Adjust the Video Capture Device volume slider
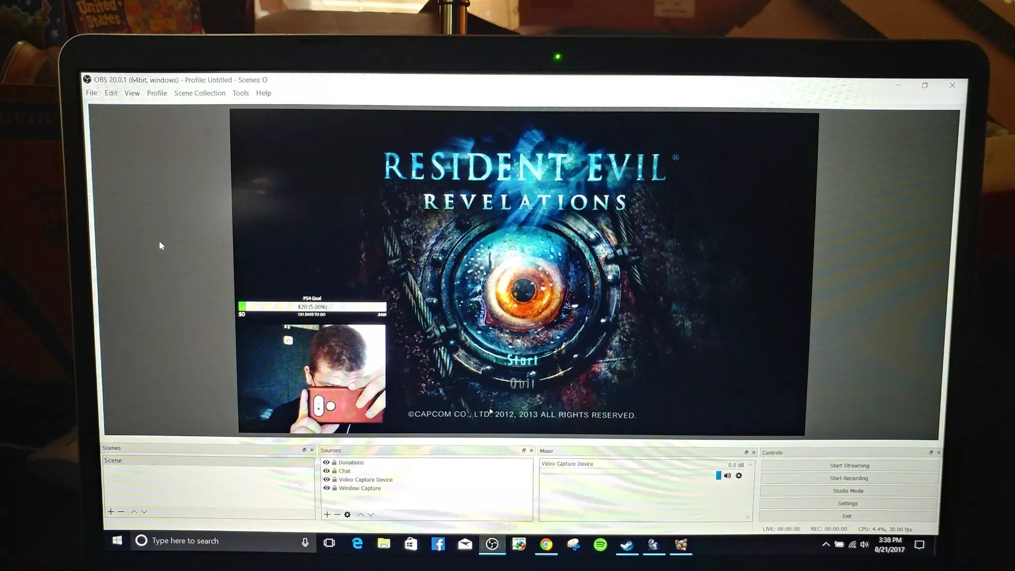 point(718,475)
